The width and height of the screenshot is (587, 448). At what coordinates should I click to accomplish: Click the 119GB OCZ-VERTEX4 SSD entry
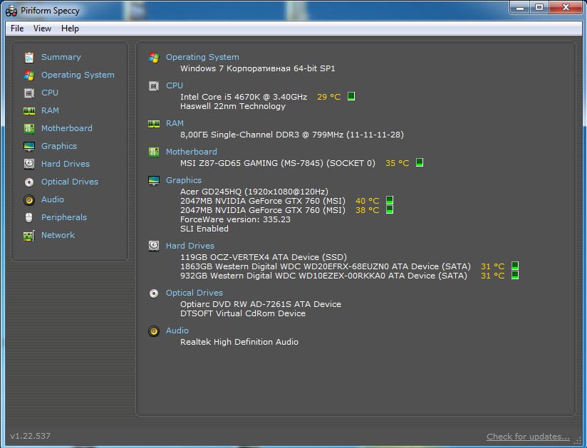[x=264, y=257]
